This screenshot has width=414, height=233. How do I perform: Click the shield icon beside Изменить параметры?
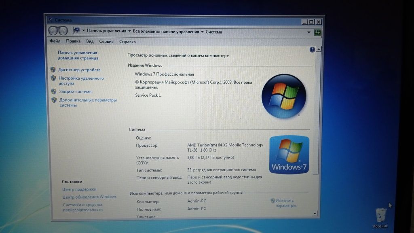click(x=273, y=201)
